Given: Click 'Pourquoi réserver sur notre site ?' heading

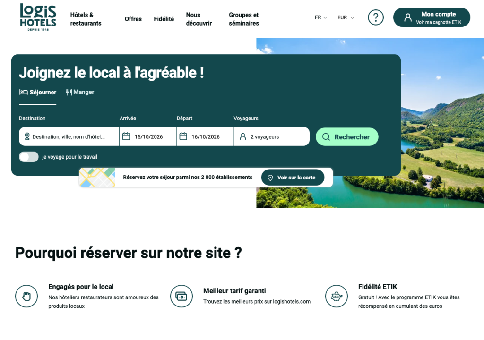Looking at the screenshot, I should click(129, 253).
